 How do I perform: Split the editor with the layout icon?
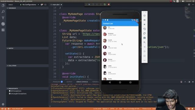189,5
